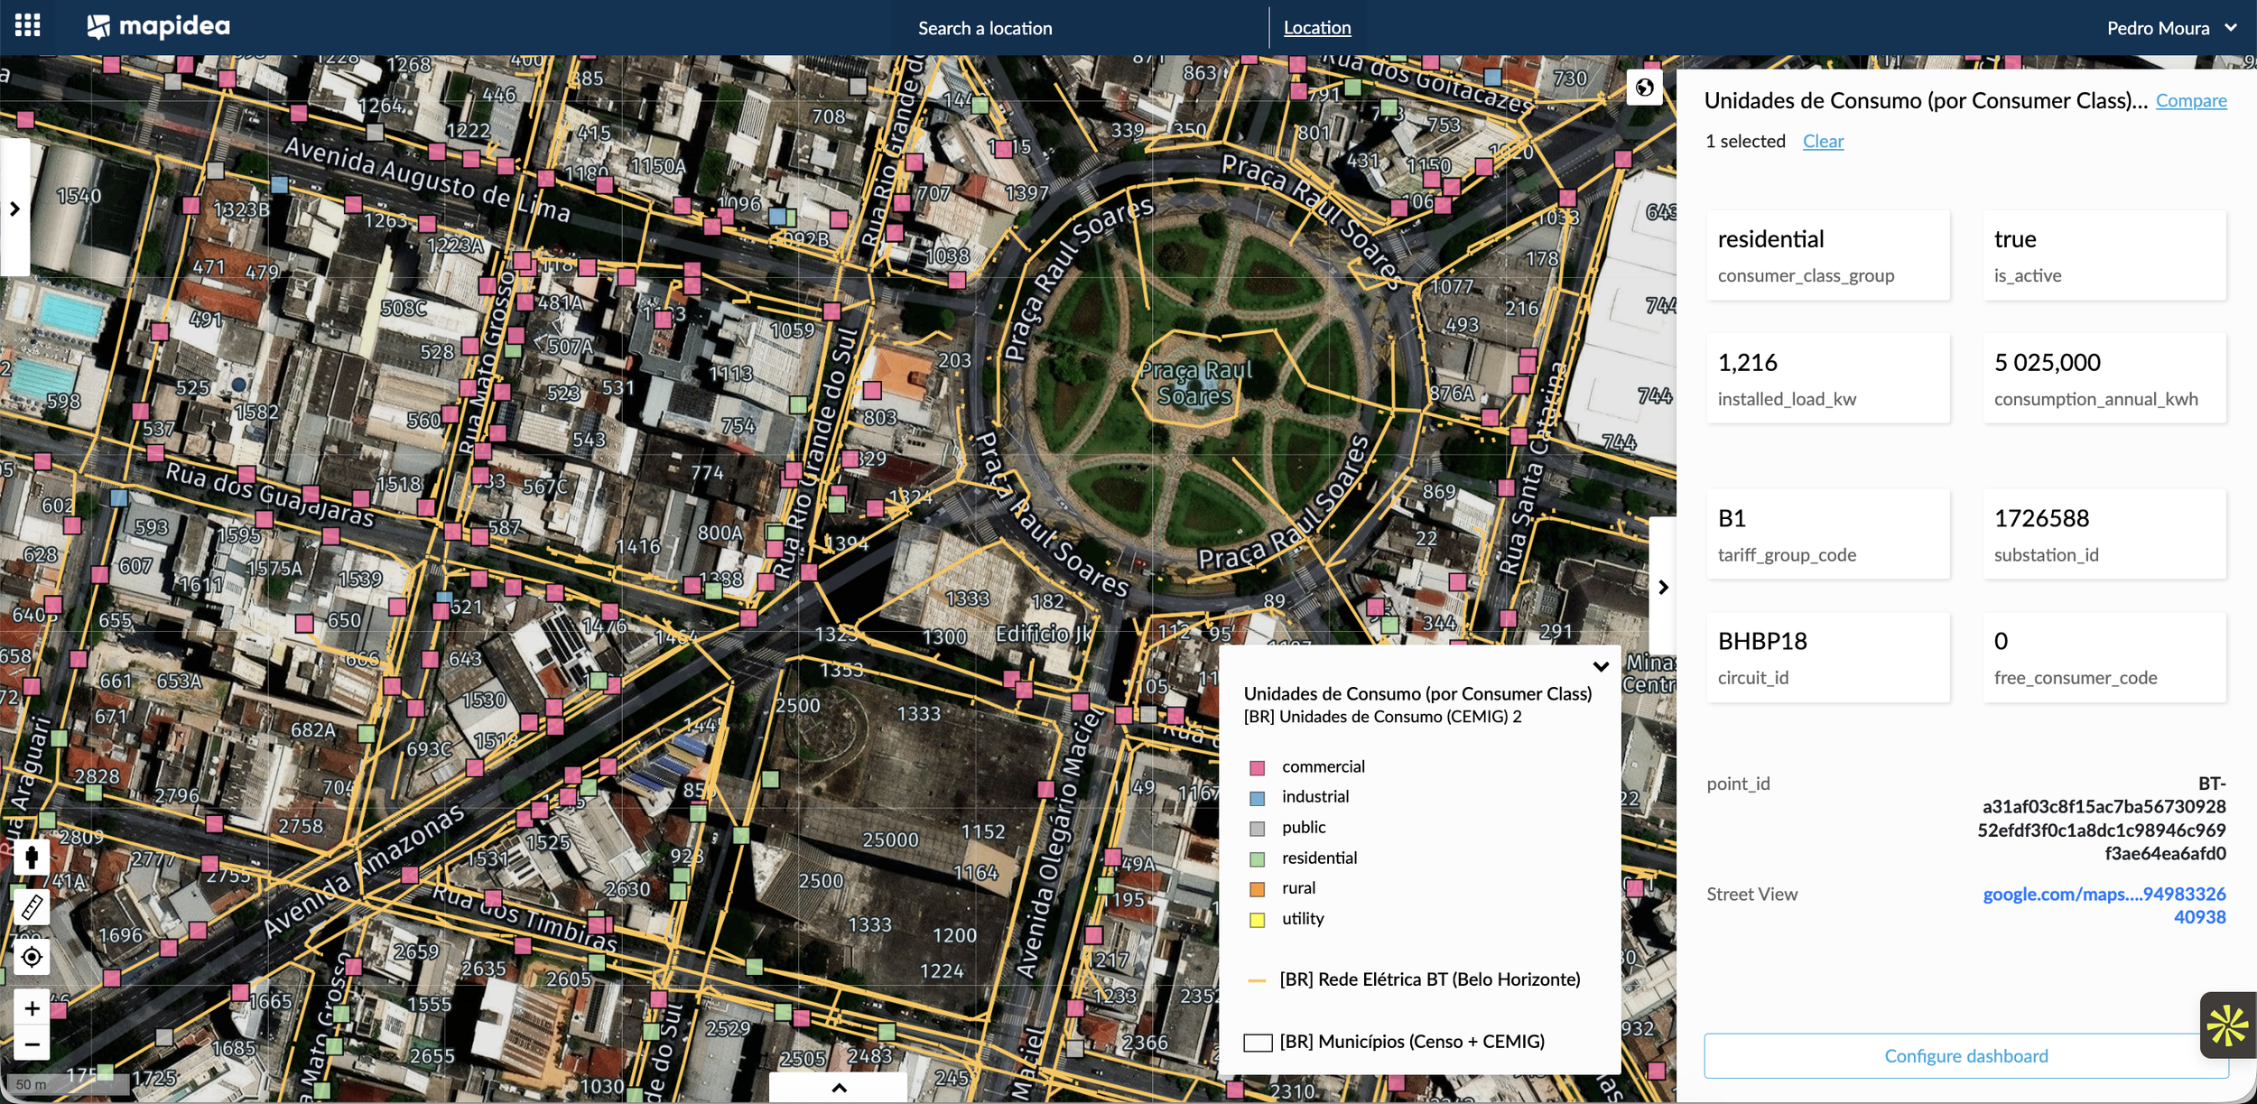
Task: Click the commercial legend swatch
Action: pyautogui.click(x=1257, y=767)
